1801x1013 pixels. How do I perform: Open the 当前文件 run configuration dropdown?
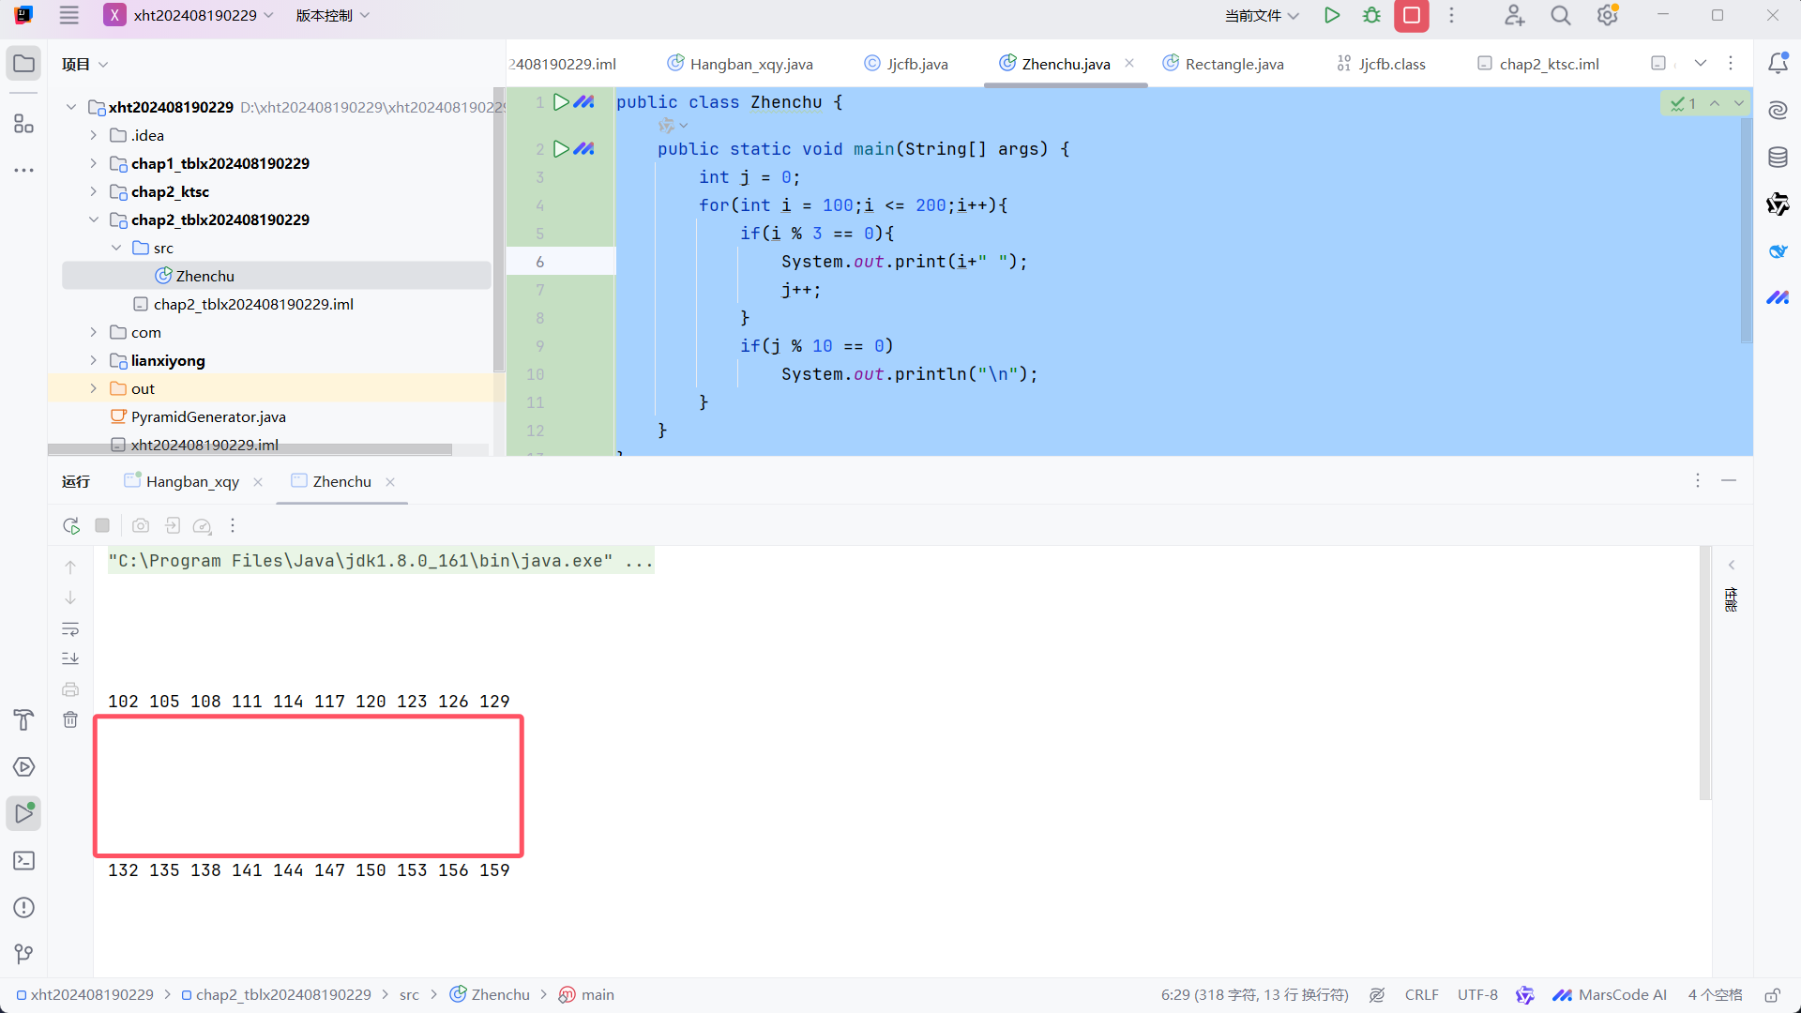pos(1262,15)
